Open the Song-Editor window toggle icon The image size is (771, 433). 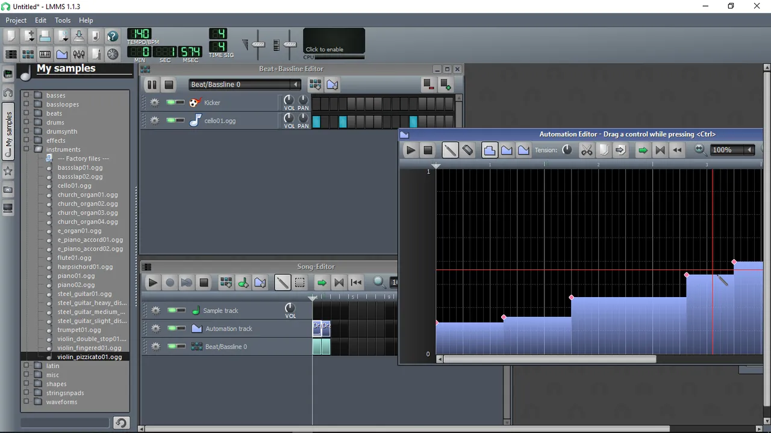click(x=11, y=54)
